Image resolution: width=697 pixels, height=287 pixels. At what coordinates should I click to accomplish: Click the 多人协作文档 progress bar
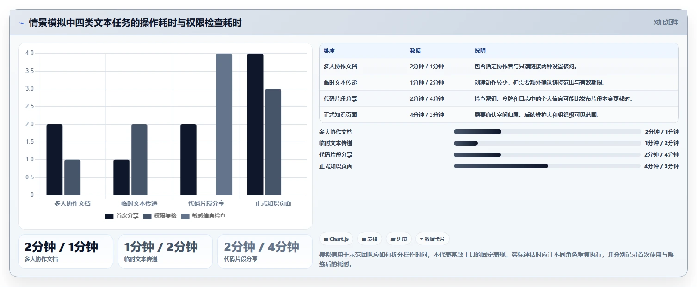pos(548,132)
